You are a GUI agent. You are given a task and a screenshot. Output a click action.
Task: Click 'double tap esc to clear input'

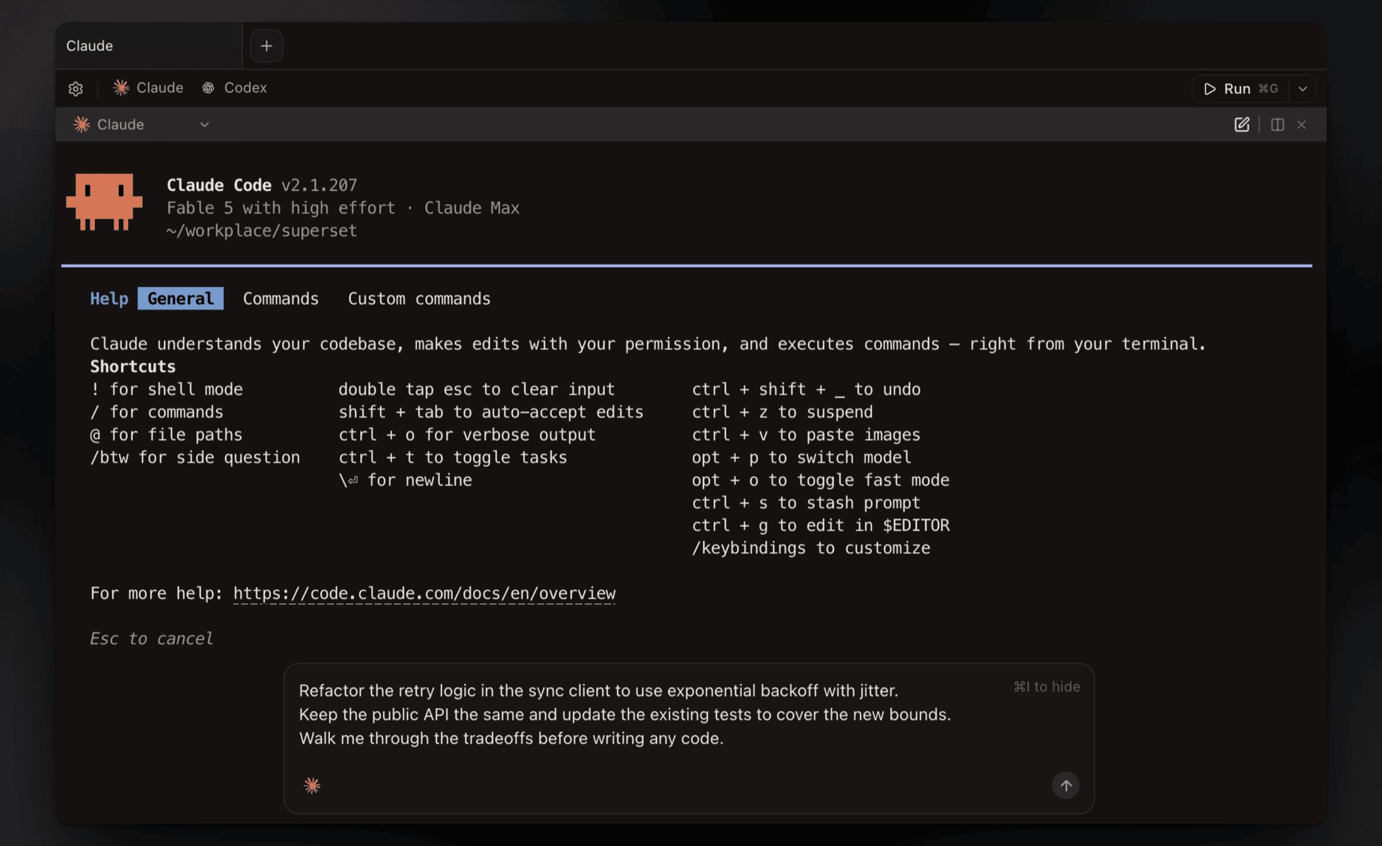click(476, 389)
